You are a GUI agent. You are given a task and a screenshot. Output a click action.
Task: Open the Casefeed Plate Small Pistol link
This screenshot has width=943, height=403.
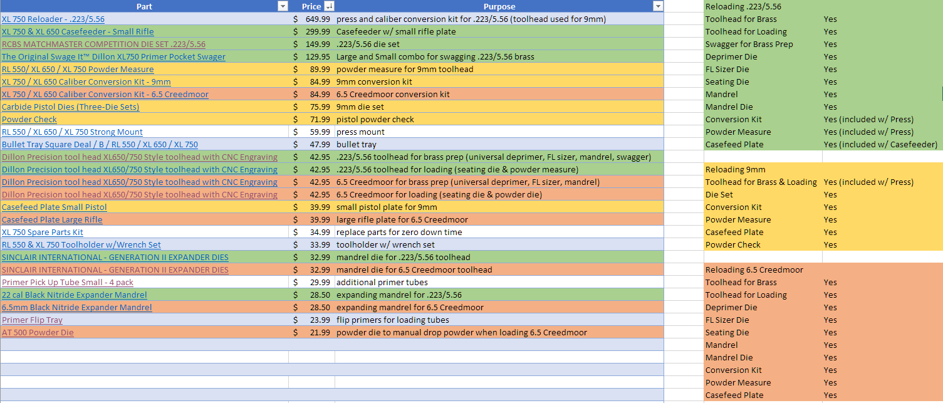55,207
